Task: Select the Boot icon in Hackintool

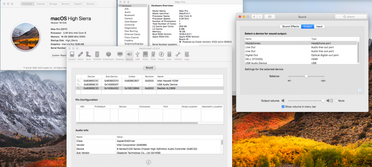Action: coord(89,56)
